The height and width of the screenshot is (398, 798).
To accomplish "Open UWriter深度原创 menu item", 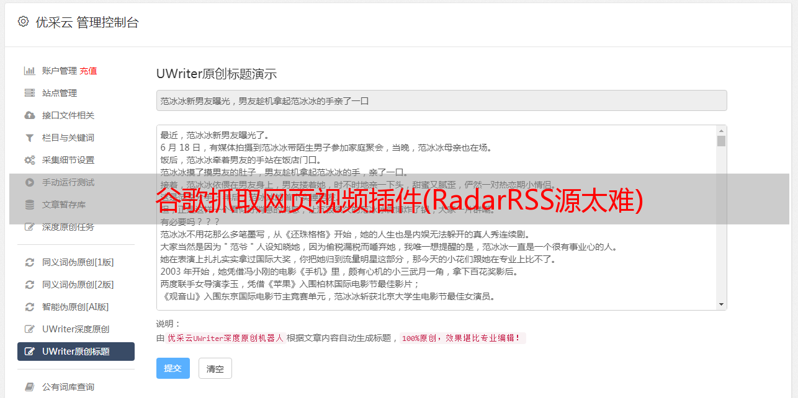I will point(76,329).
